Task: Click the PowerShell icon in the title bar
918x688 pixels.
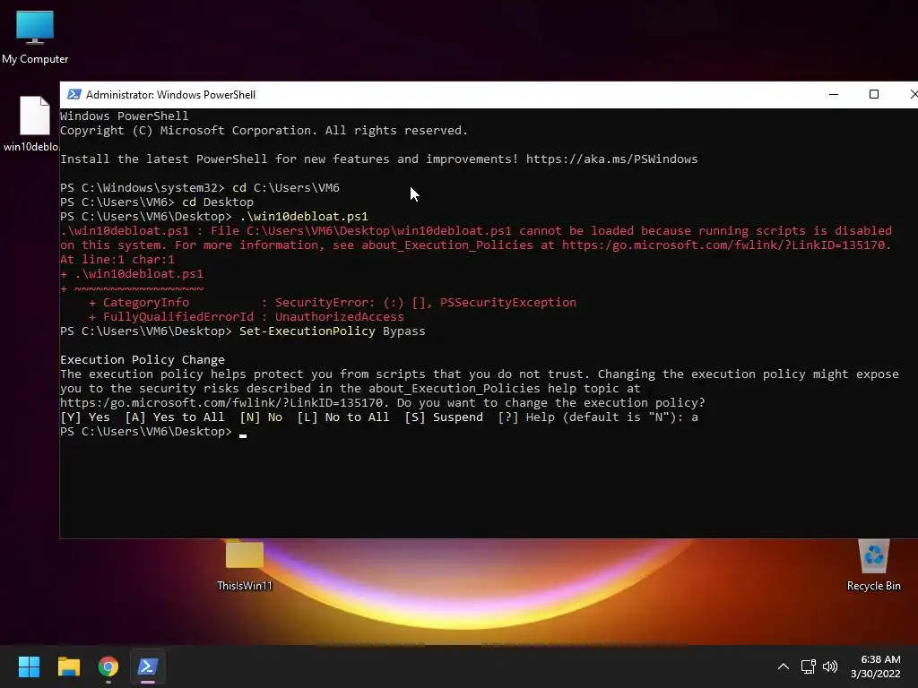Action: [74, 94]
